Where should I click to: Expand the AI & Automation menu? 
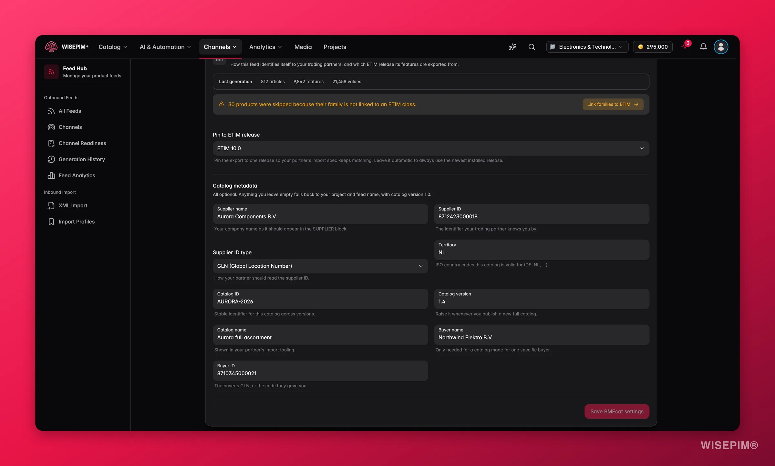tap(165, 47)
